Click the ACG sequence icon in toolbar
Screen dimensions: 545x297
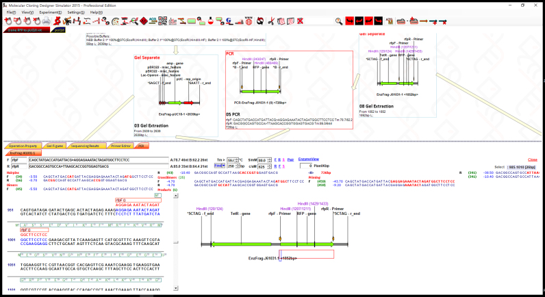(152, 21)
